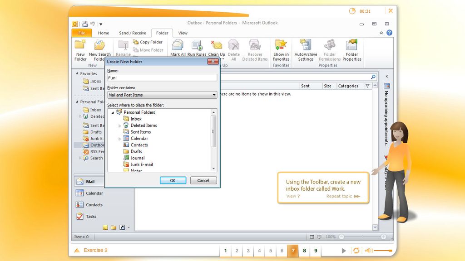Click the tutorial refresh icon

(x=356, y=251)
